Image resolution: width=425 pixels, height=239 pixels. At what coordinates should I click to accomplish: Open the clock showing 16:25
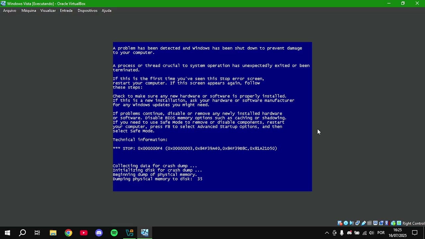(397, 233)
